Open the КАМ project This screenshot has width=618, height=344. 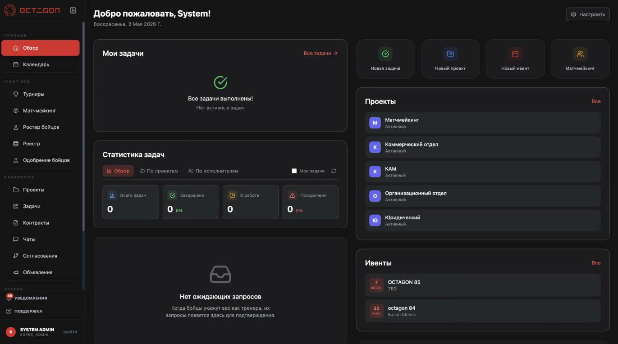click(483, 172)
